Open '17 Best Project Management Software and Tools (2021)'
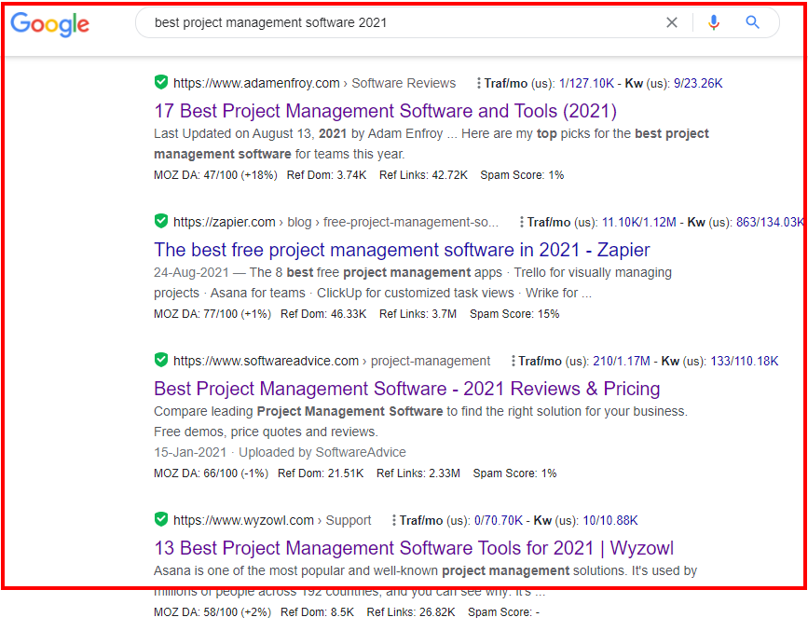This screenshot has width=808, height=631. pos(385,111)
